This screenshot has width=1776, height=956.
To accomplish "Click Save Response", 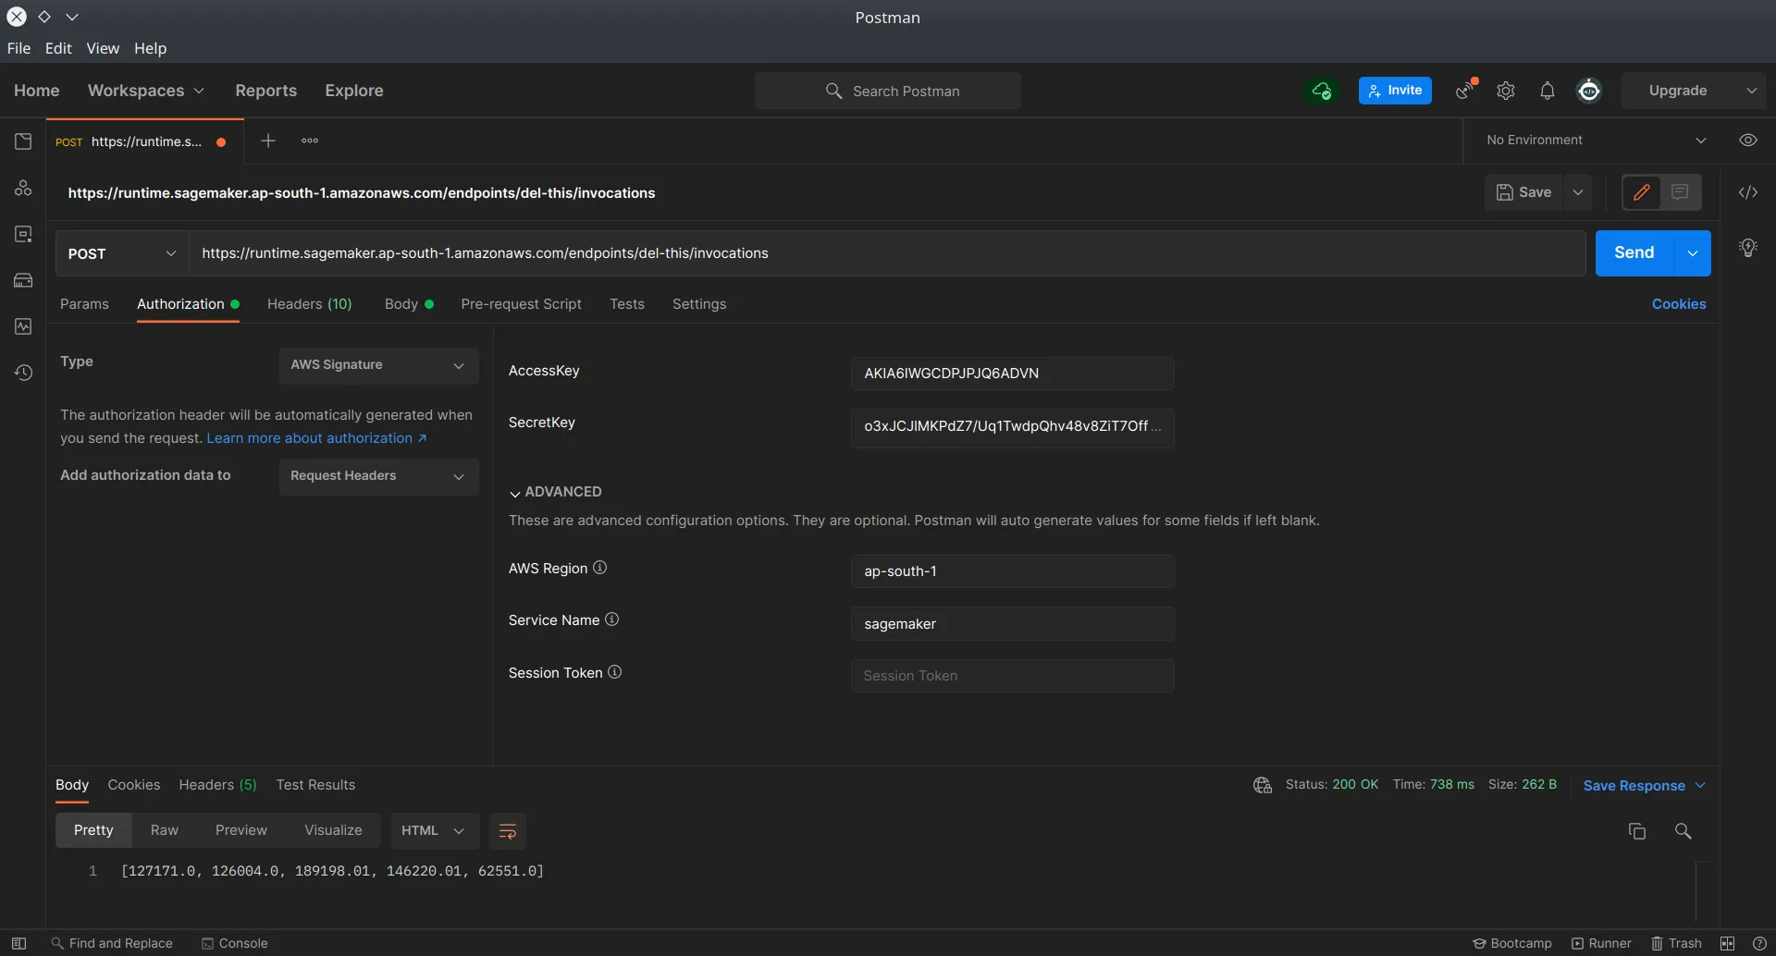I will coord(1644,786).
